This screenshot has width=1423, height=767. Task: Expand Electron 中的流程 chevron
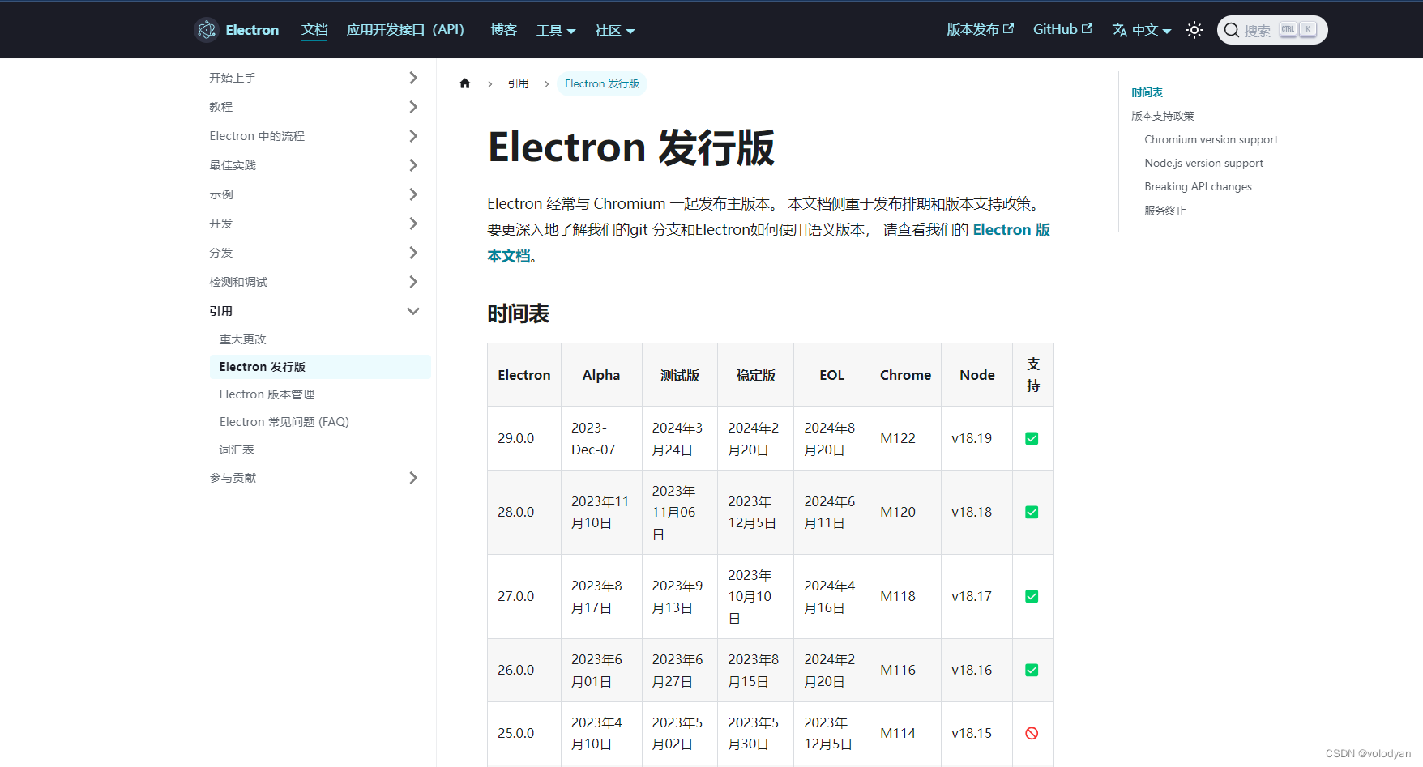[413, 136]
